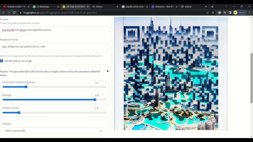
Task: Click the huggingface.co address bar
Action: click(113, 13)
